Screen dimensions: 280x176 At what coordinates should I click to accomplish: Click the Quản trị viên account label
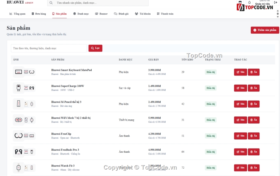[262, 4]
